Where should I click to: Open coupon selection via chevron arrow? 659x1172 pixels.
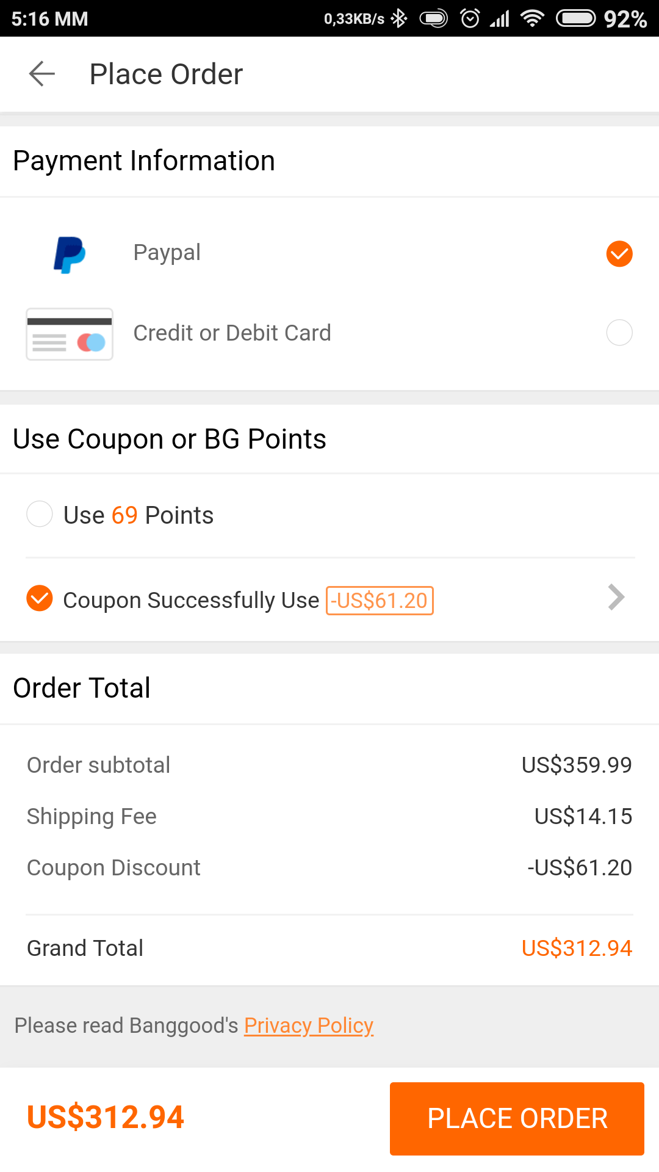pyautogui.click(x=616, y=598)
